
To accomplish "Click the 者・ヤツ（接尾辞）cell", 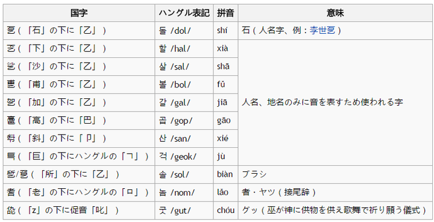I will tap(335, 192).
